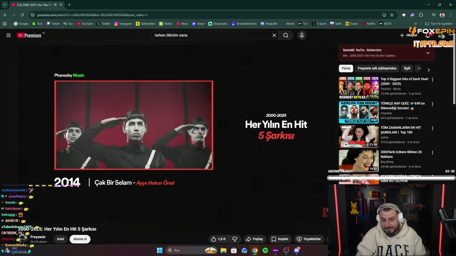Clear the search box with the X
The height and width of the screenshot is (256, 456).
pos(274,35)
